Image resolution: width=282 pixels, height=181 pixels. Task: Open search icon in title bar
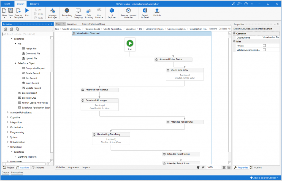(x=234, y=4)
